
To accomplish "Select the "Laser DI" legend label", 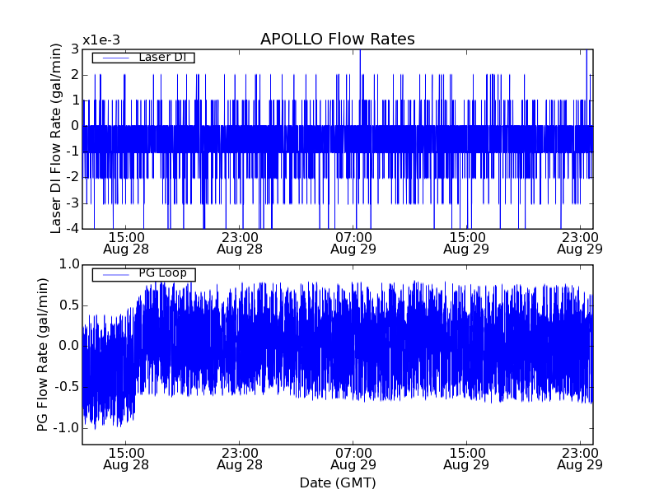I will point(161,57).
